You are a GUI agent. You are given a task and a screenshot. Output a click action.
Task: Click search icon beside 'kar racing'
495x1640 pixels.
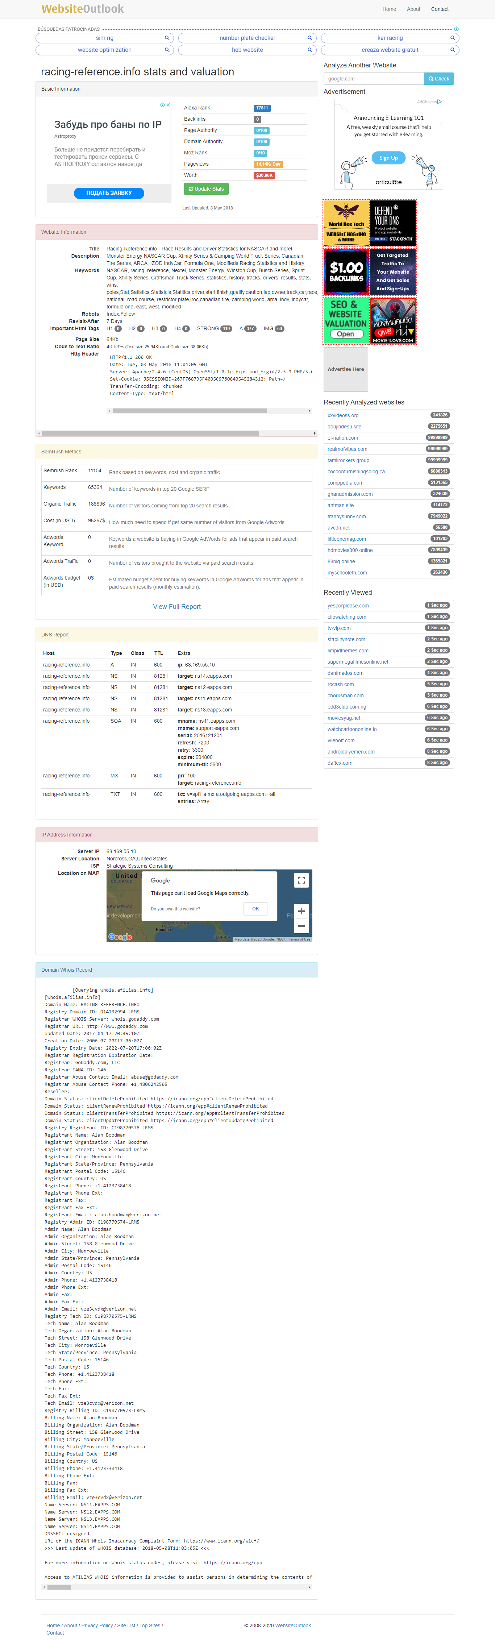[x=452, y=38]
